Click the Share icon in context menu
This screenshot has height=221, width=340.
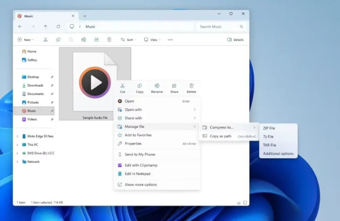pos(174,88)
